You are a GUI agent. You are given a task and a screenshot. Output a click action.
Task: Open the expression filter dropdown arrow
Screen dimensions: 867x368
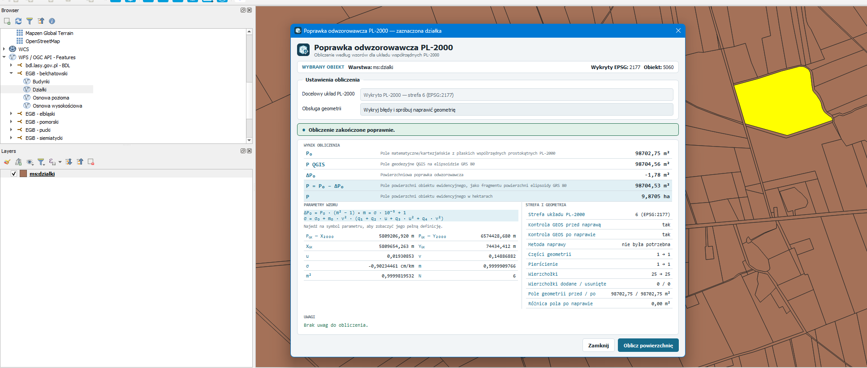pos(60,162)
